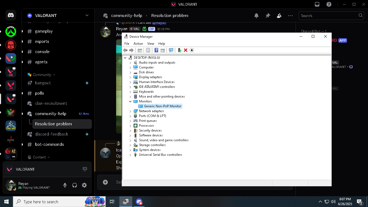The height and width of the screenshot is (207, 368).
Task: Collapse the DESKTOP-9VJOLGJ root node
Action: pos(125,58)
